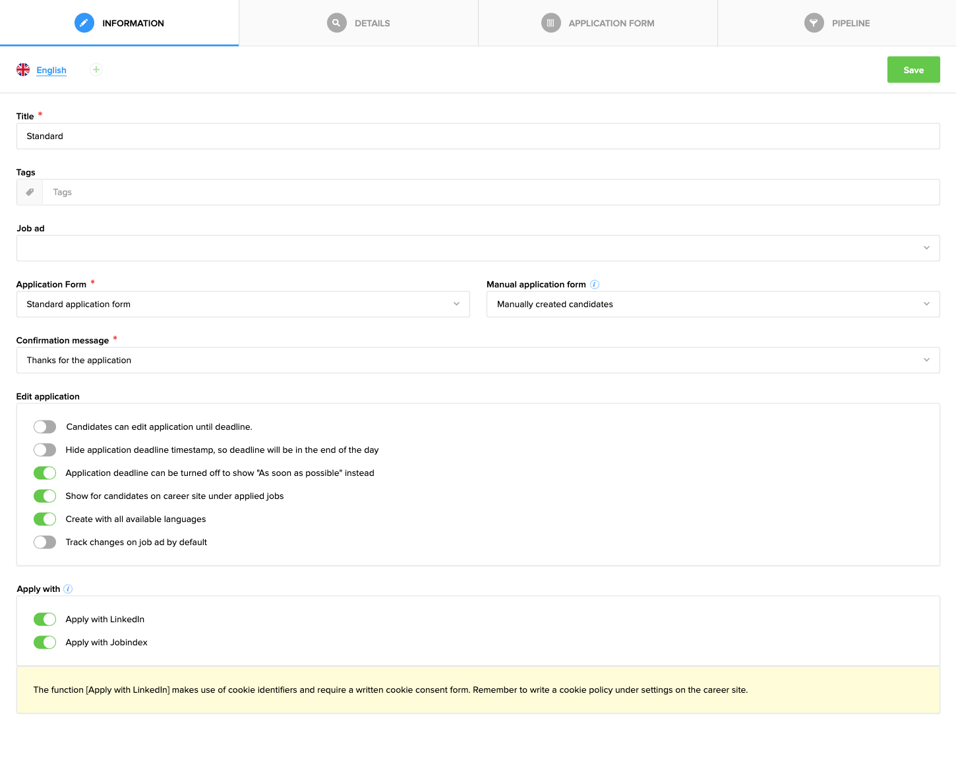This screenshot has height=760, width=956.
Task: Enable hide application deadline timestamp toggle
Action: pos(45,450)
